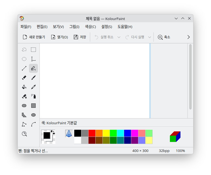
Task: Click the 실행 취소 button
Action: point(104,37)
